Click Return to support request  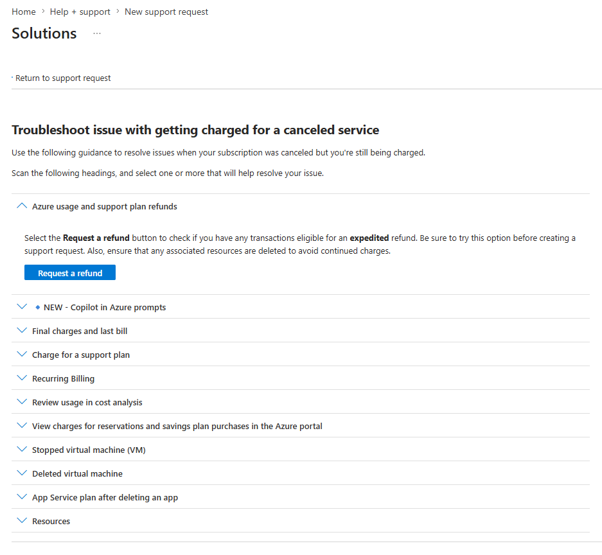click(63, 78)
